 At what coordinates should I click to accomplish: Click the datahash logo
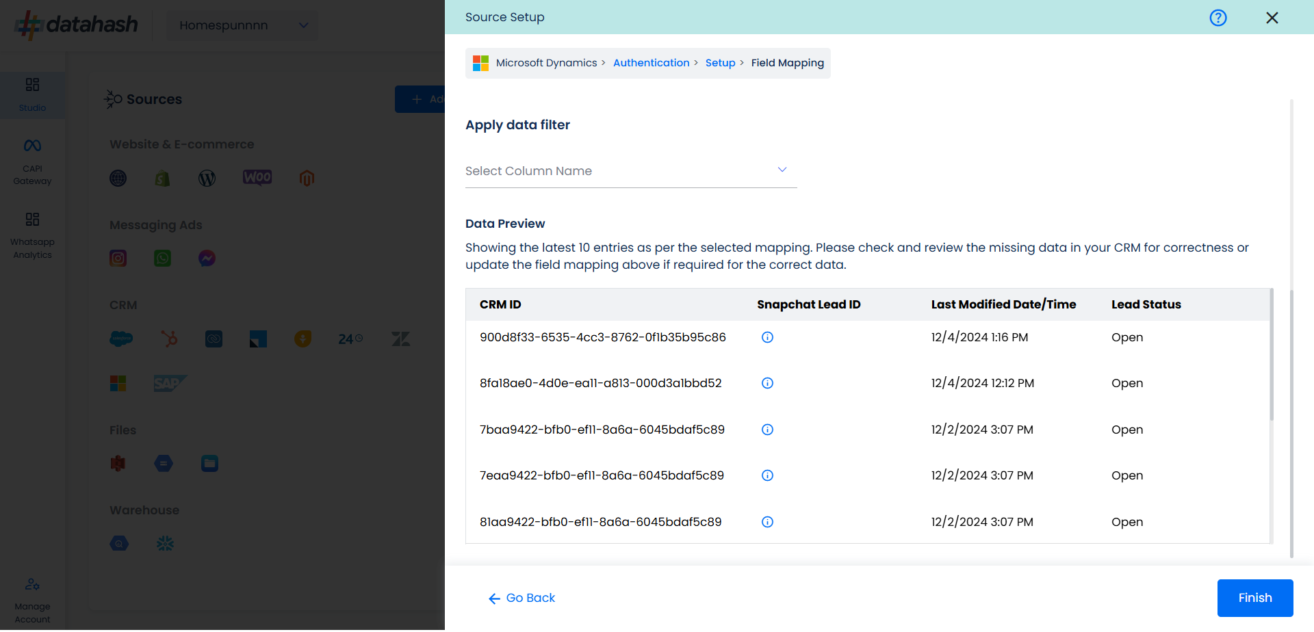pos(76,25)
